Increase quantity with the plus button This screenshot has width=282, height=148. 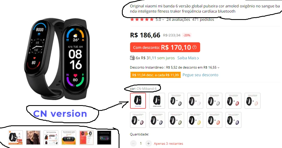click(x=148, y=144)
